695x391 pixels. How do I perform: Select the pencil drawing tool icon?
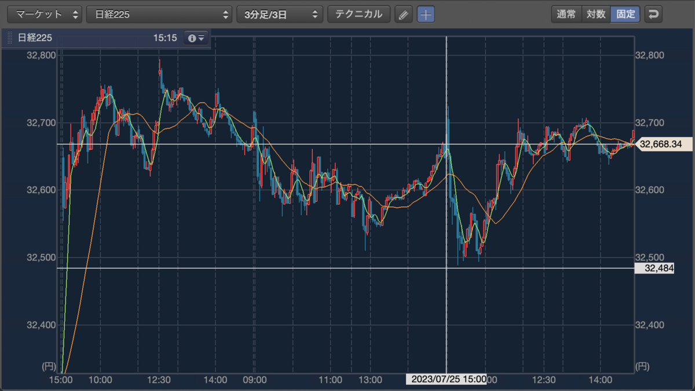coord(404,14)
